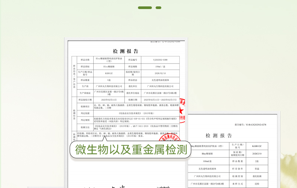Click the 样品规格 label in left report
This screenshot has width=297, height=188.
[x=133, y=67]
